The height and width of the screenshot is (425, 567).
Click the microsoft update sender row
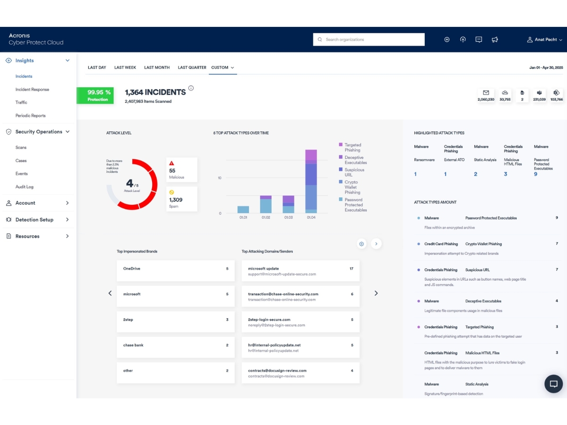(301, 271)
